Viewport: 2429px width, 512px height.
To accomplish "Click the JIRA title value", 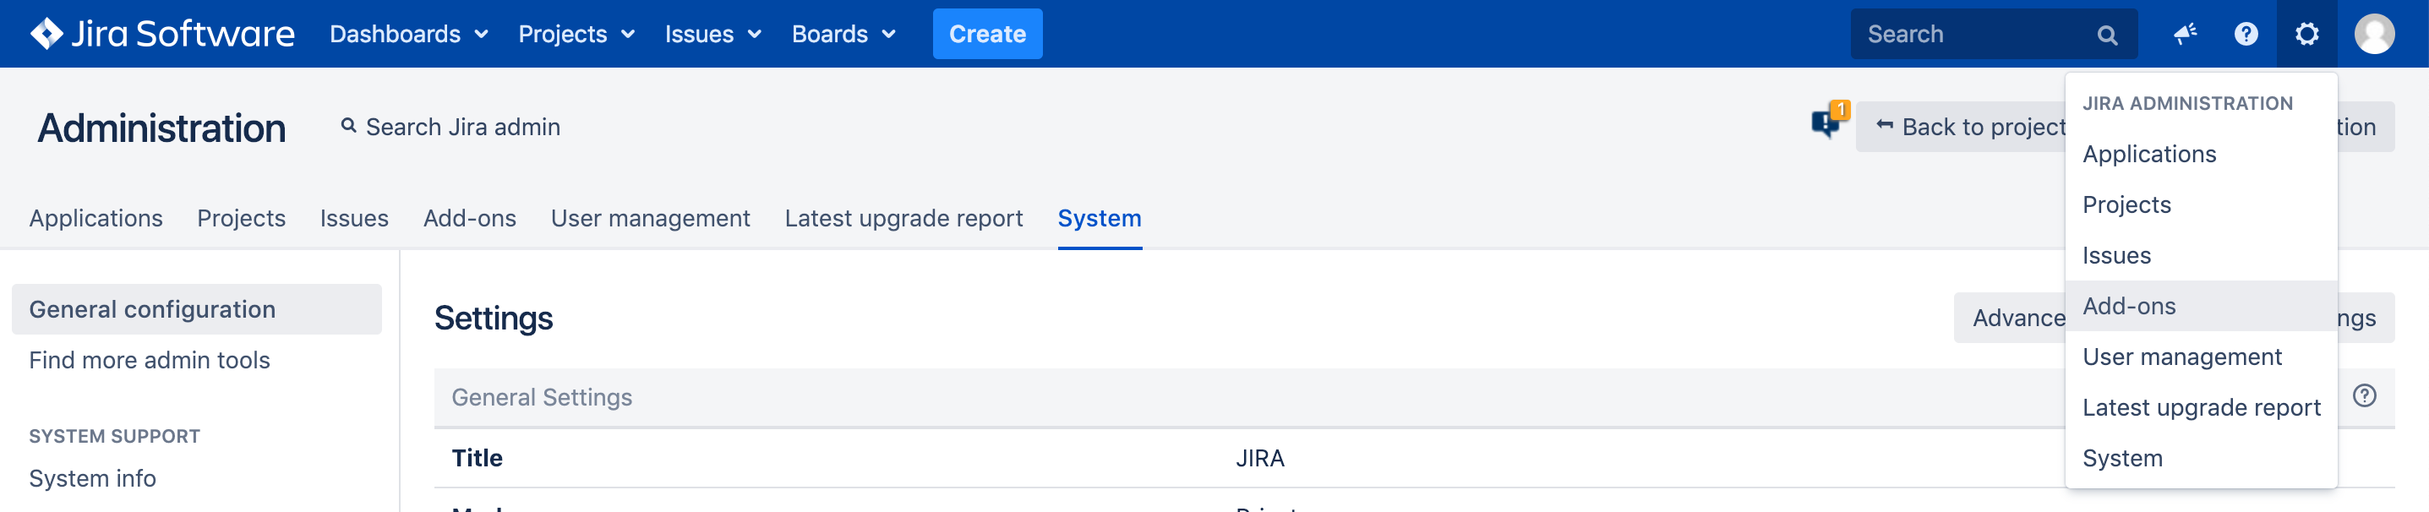I will coord(1260,458).
